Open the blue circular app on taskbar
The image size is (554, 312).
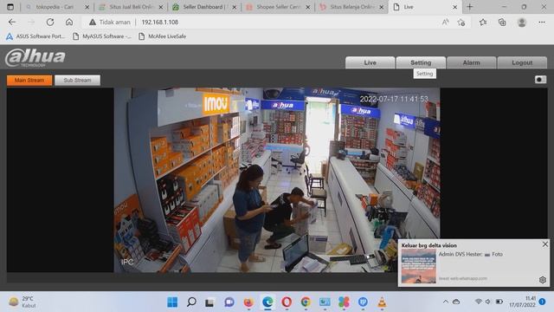coord(363,302)
